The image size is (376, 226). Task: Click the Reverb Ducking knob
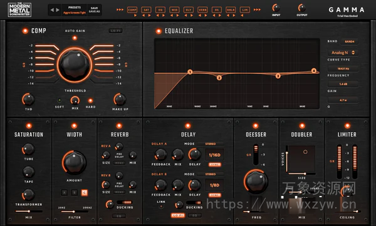110,205
